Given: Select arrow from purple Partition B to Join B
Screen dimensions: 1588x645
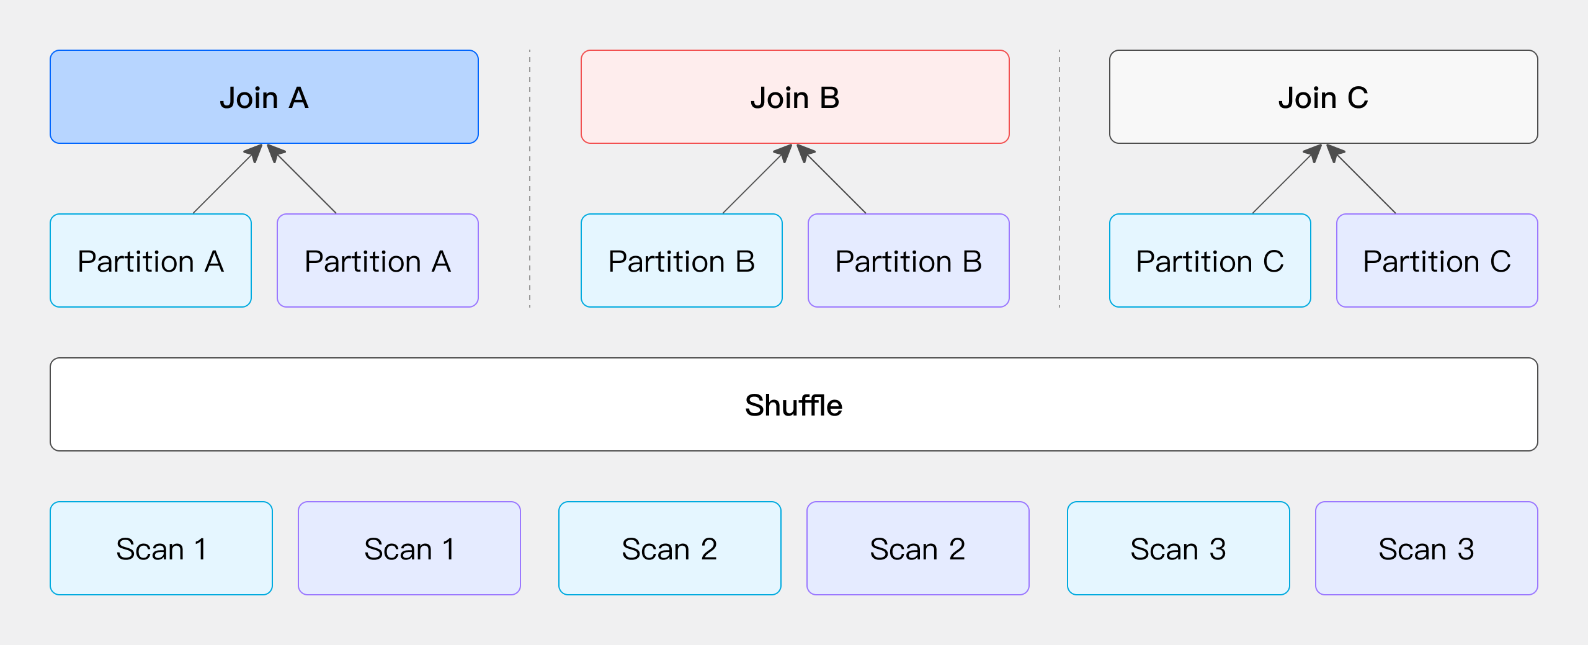Looking at the screenshot, I should coord(834,181).
